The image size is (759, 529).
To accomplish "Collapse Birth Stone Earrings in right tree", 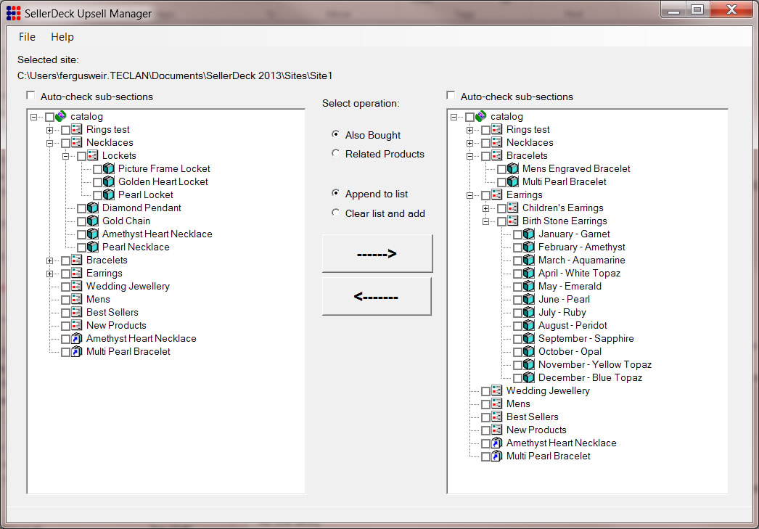I will coord(486,221).
